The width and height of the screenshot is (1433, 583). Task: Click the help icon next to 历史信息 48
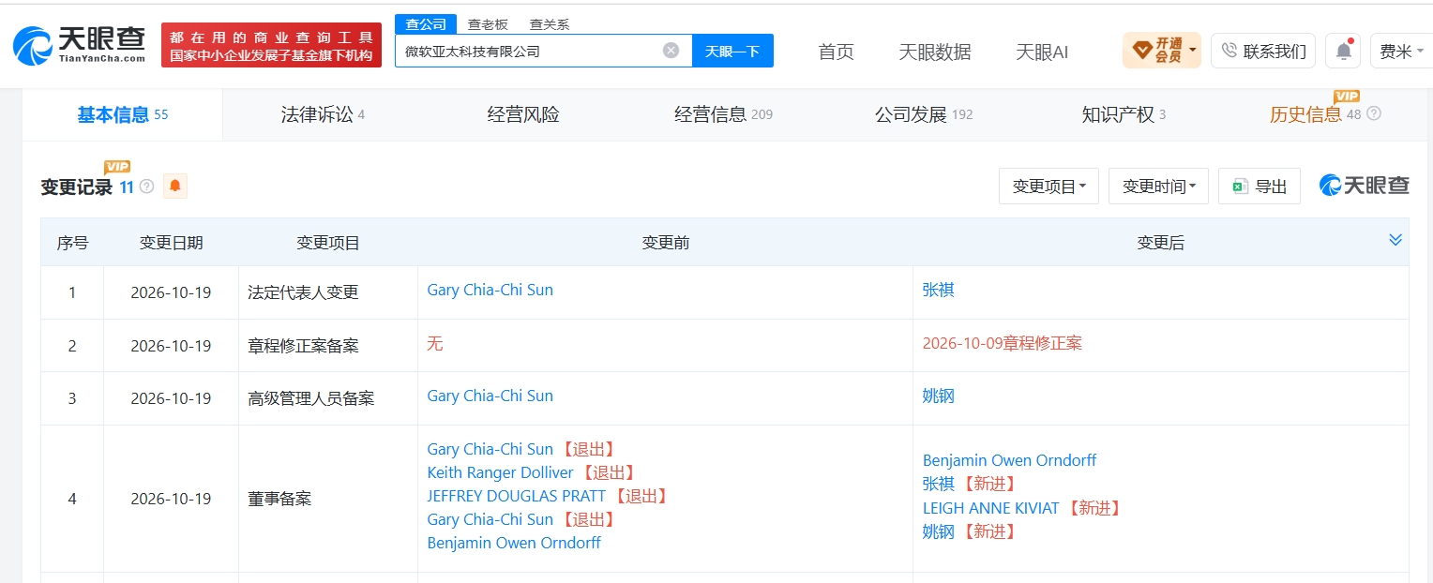tap(1374, 114)
